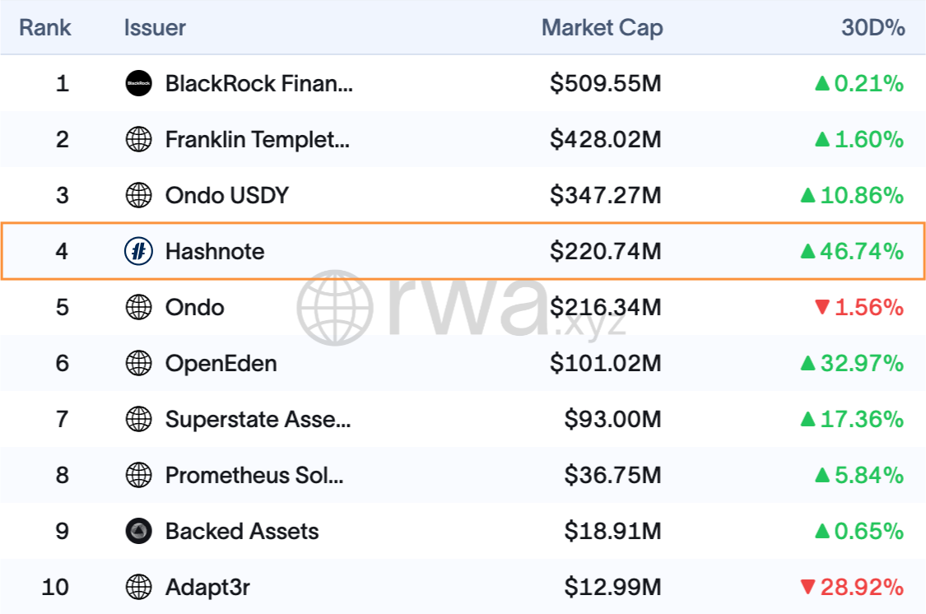Click the red 28.92% decline indicator
This screenshot has height=614, width=926.
coord(850,587)
